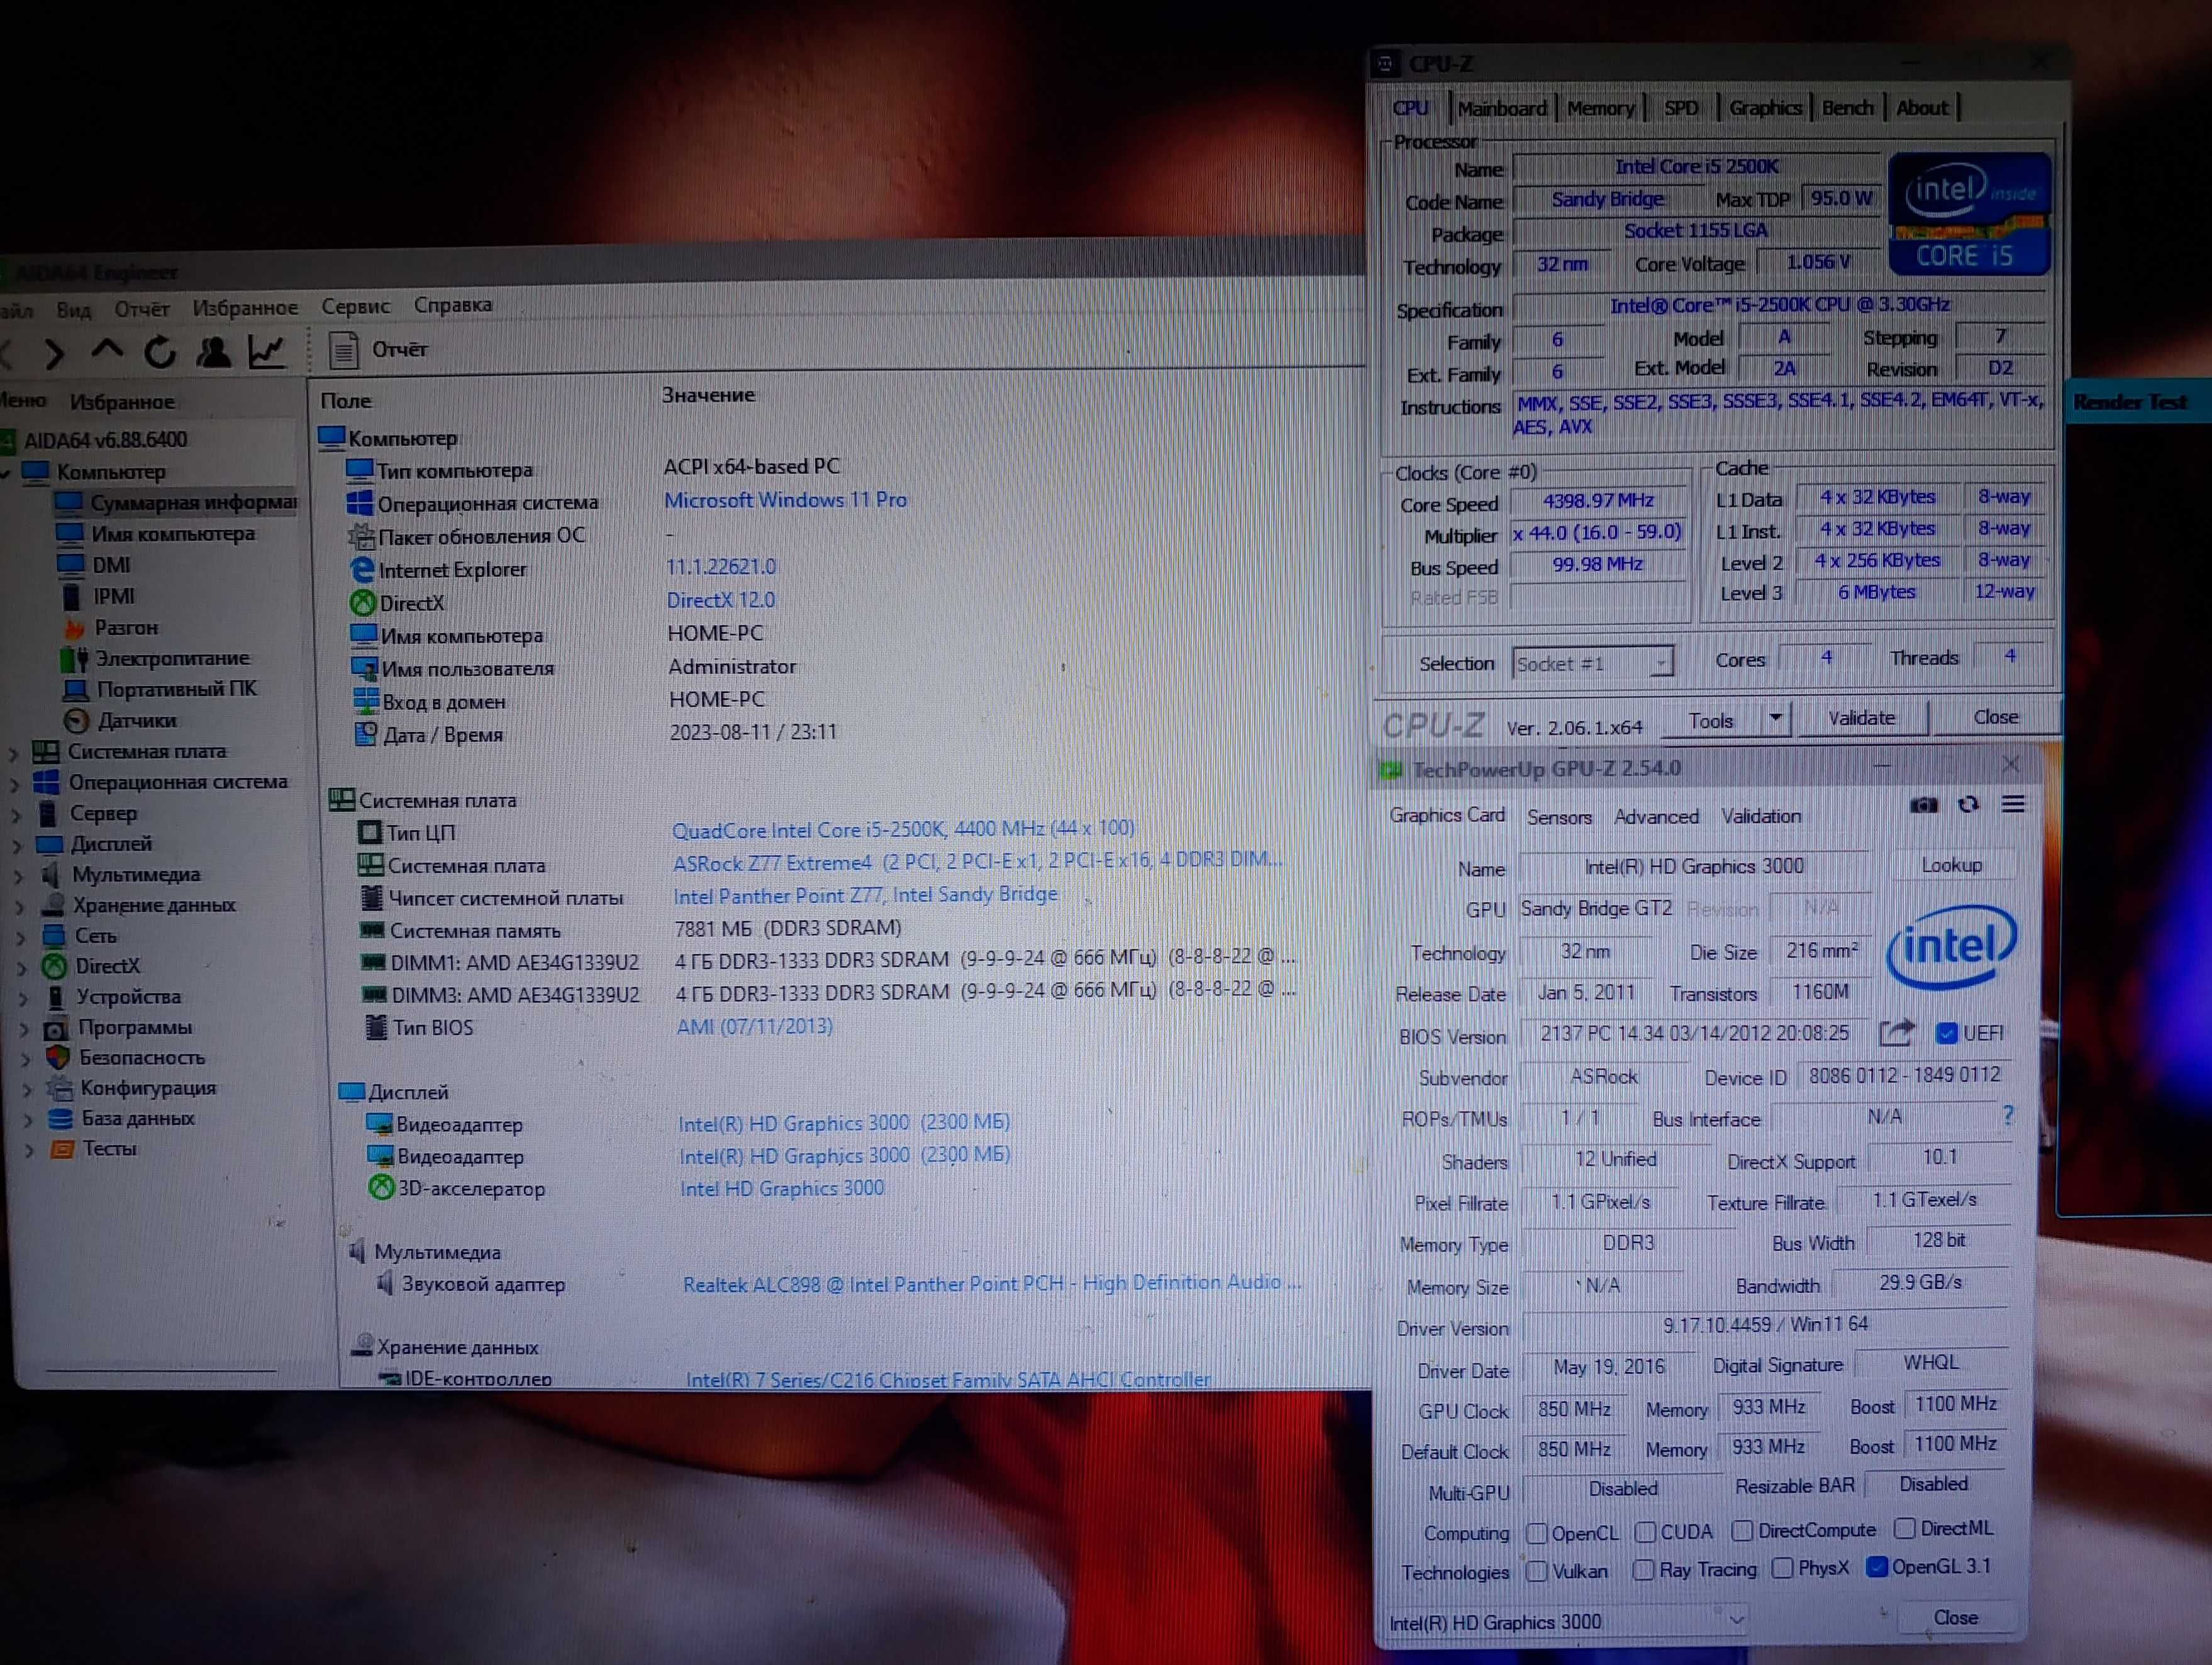Click GPU-Z refresh icon
This screenshot has width=2212, height=1665.
(1968, 804)
